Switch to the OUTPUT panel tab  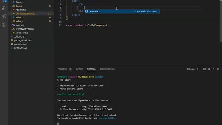(x=79, y=69)
